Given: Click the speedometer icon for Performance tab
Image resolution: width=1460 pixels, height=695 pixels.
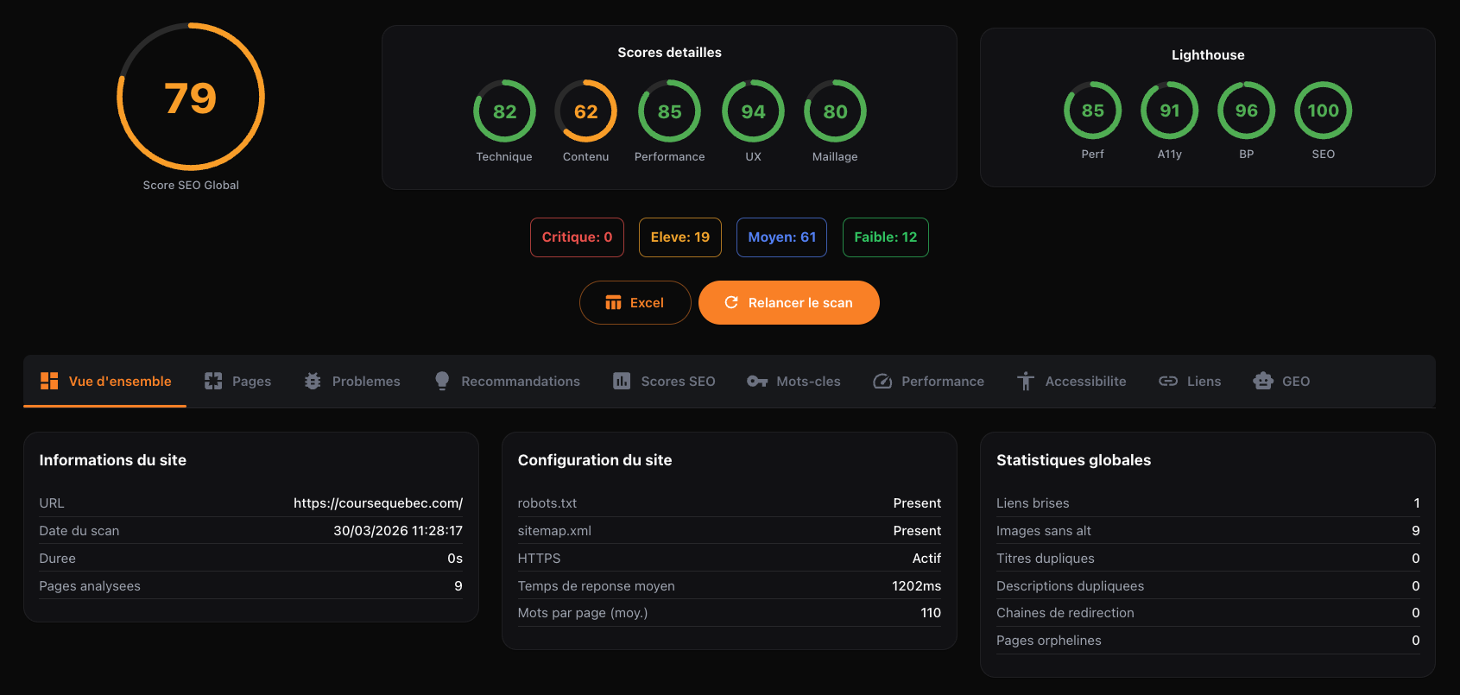Looking at the screenshot, I should 882,381.
